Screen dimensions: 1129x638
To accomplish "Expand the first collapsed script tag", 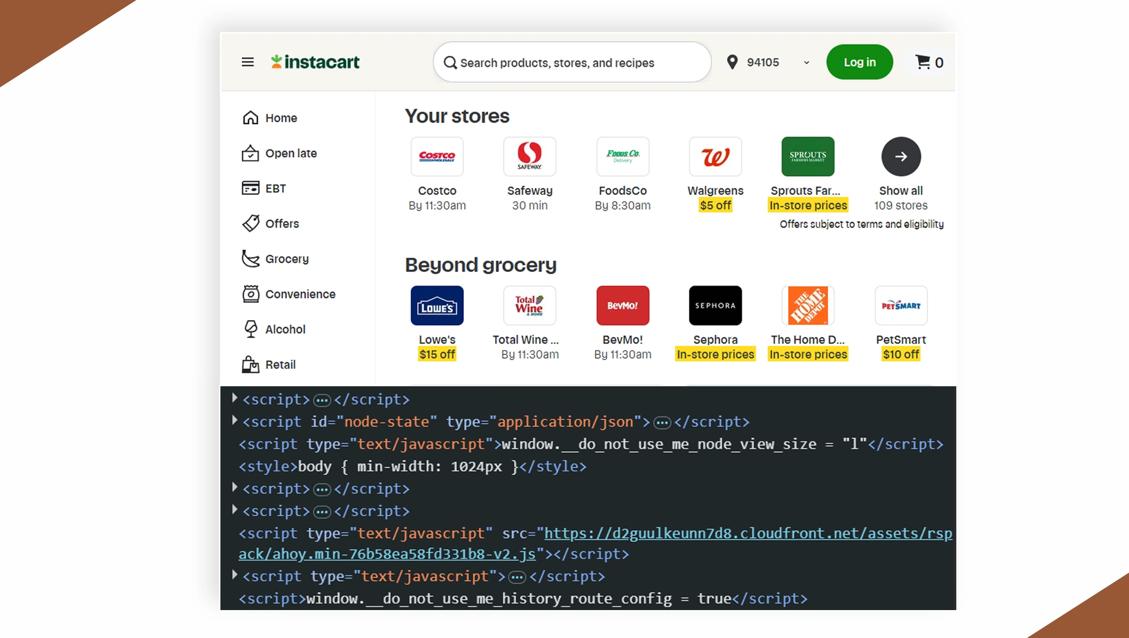I will tap(235, 398).
